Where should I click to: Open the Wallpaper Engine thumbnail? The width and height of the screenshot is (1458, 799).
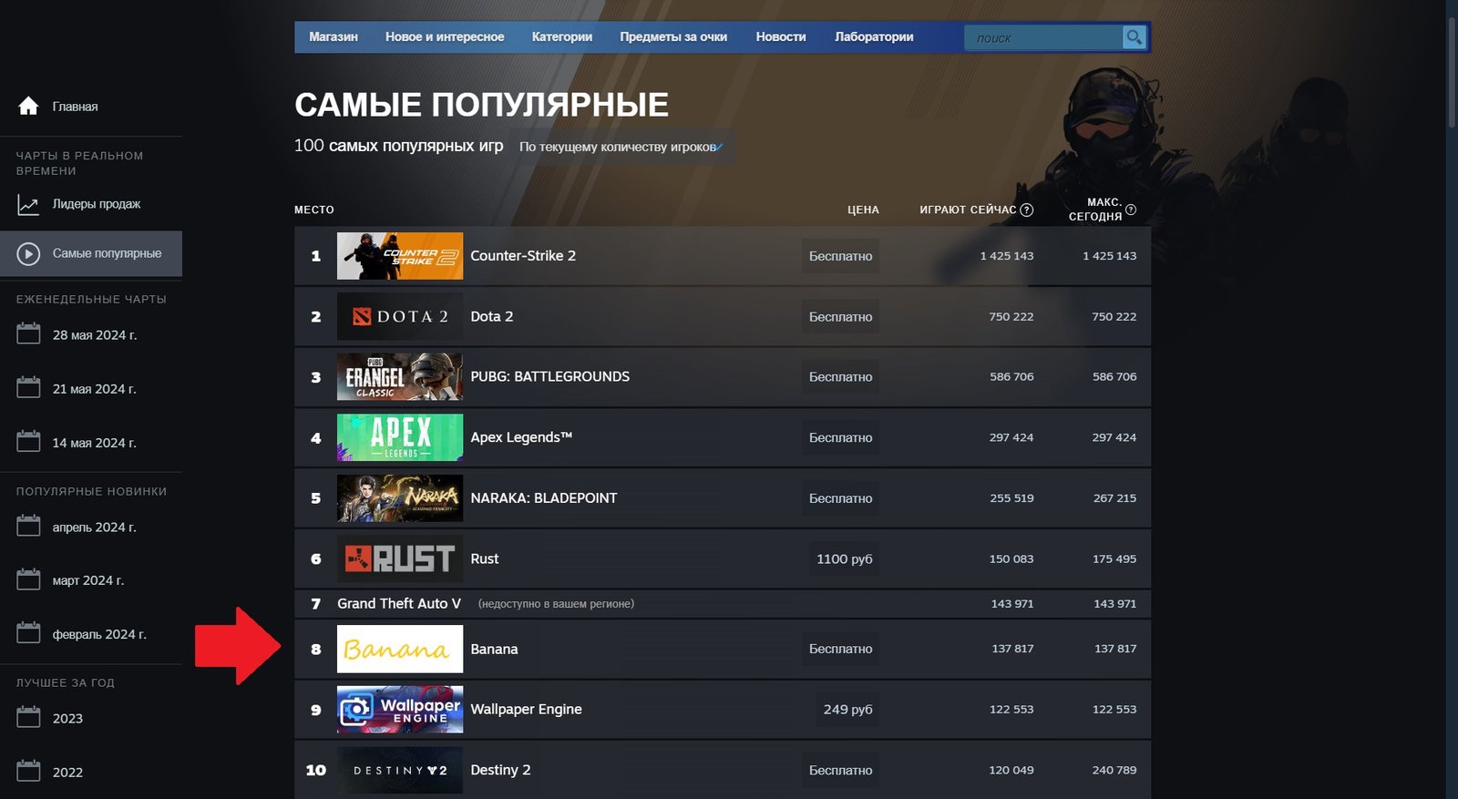coord(400,710)
